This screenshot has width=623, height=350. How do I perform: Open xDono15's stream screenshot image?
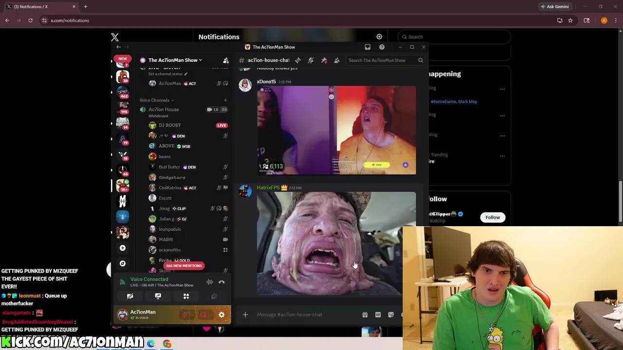[x=336, y=130]
